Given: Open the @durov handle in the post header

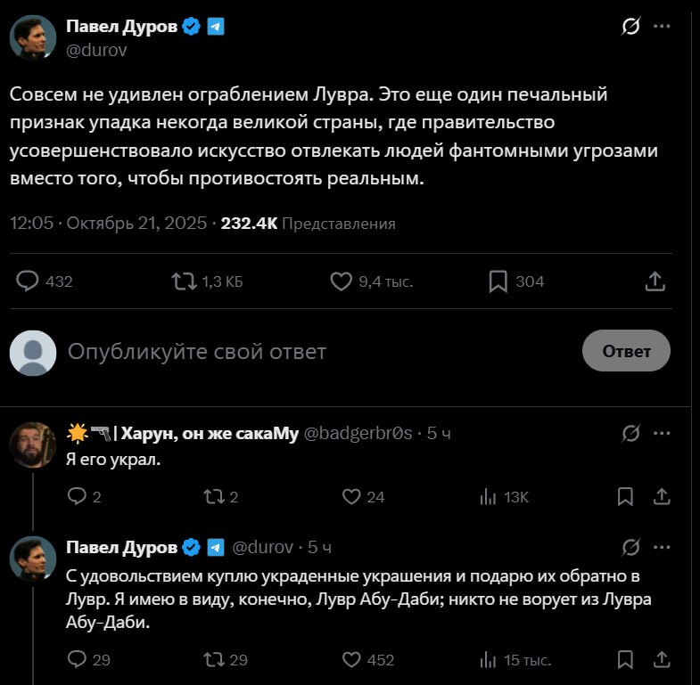Looking at the screenshot, I should point(97,50).
